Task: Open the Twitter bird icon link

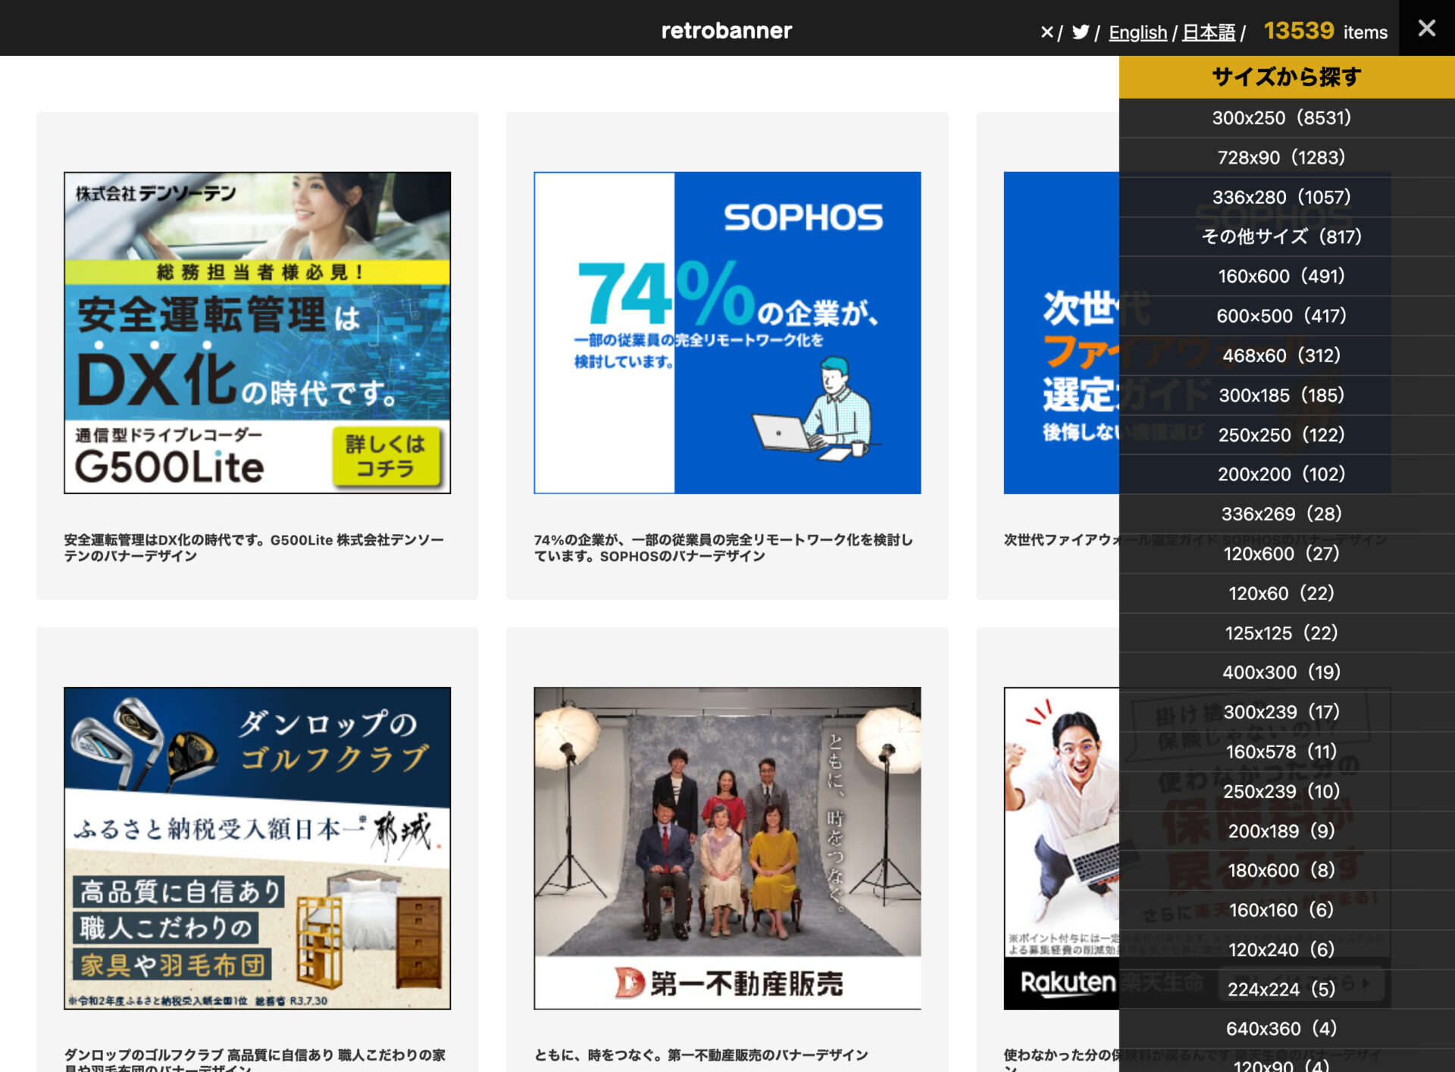Action: pos(1081,33)
